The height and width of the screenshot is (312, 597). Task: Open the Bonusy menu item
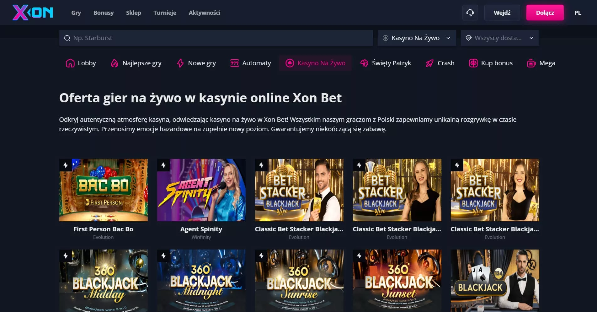click(x=104, y=13)
